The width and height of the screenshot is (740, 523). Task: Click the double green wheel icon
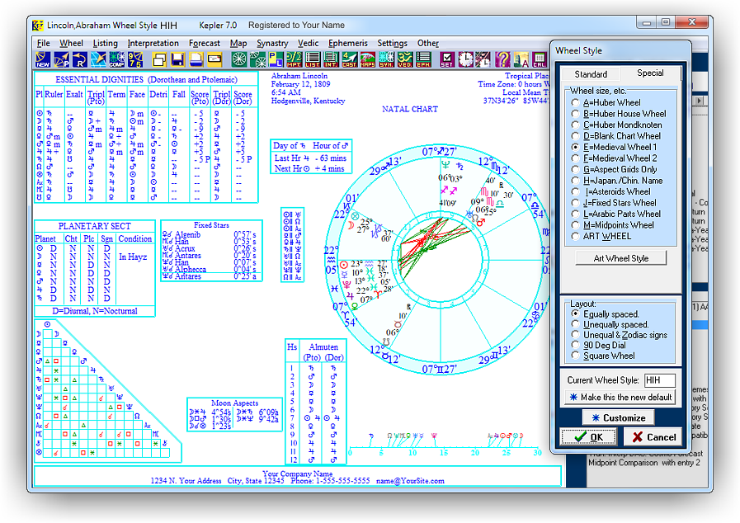click(257, 59)
